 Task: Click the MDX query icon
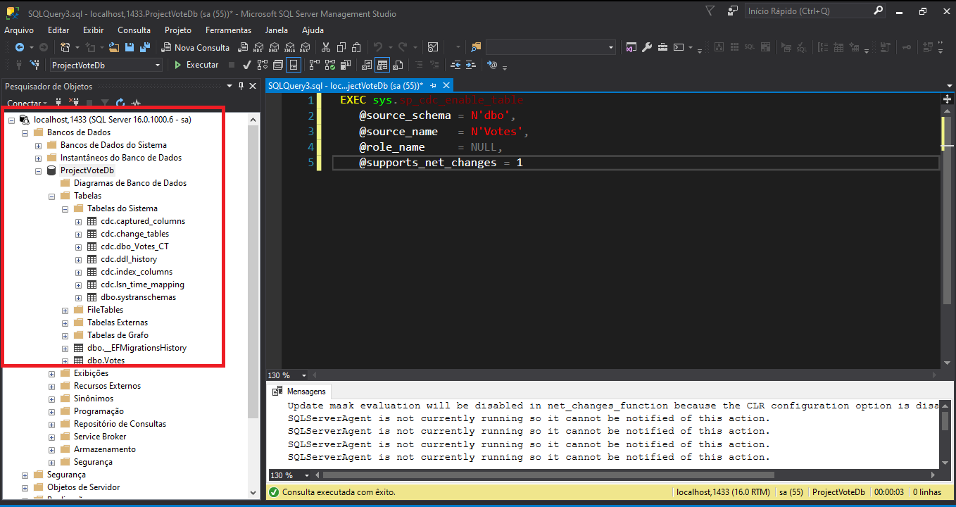pyautogui.click(x=258, y=47)
